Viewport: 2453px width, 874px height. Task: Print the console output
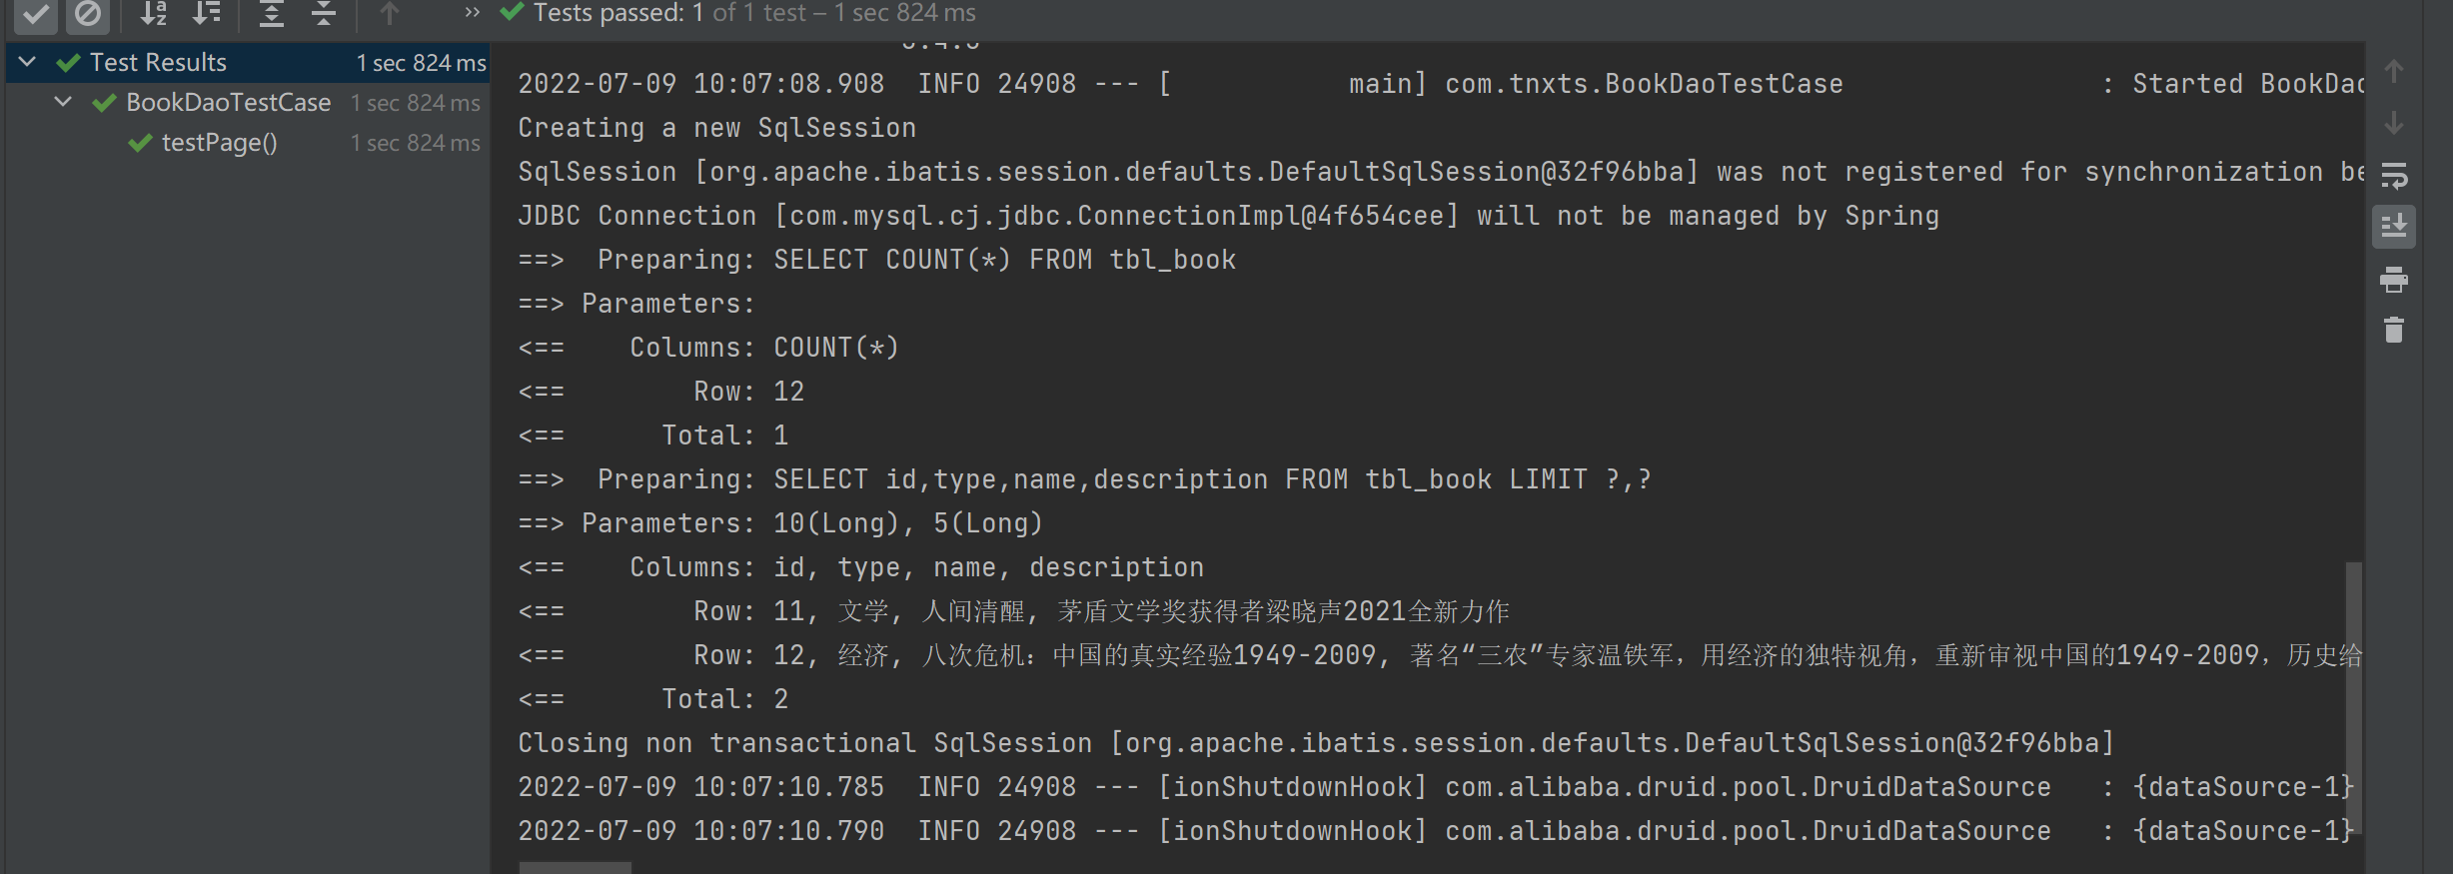coord(2394,280)
